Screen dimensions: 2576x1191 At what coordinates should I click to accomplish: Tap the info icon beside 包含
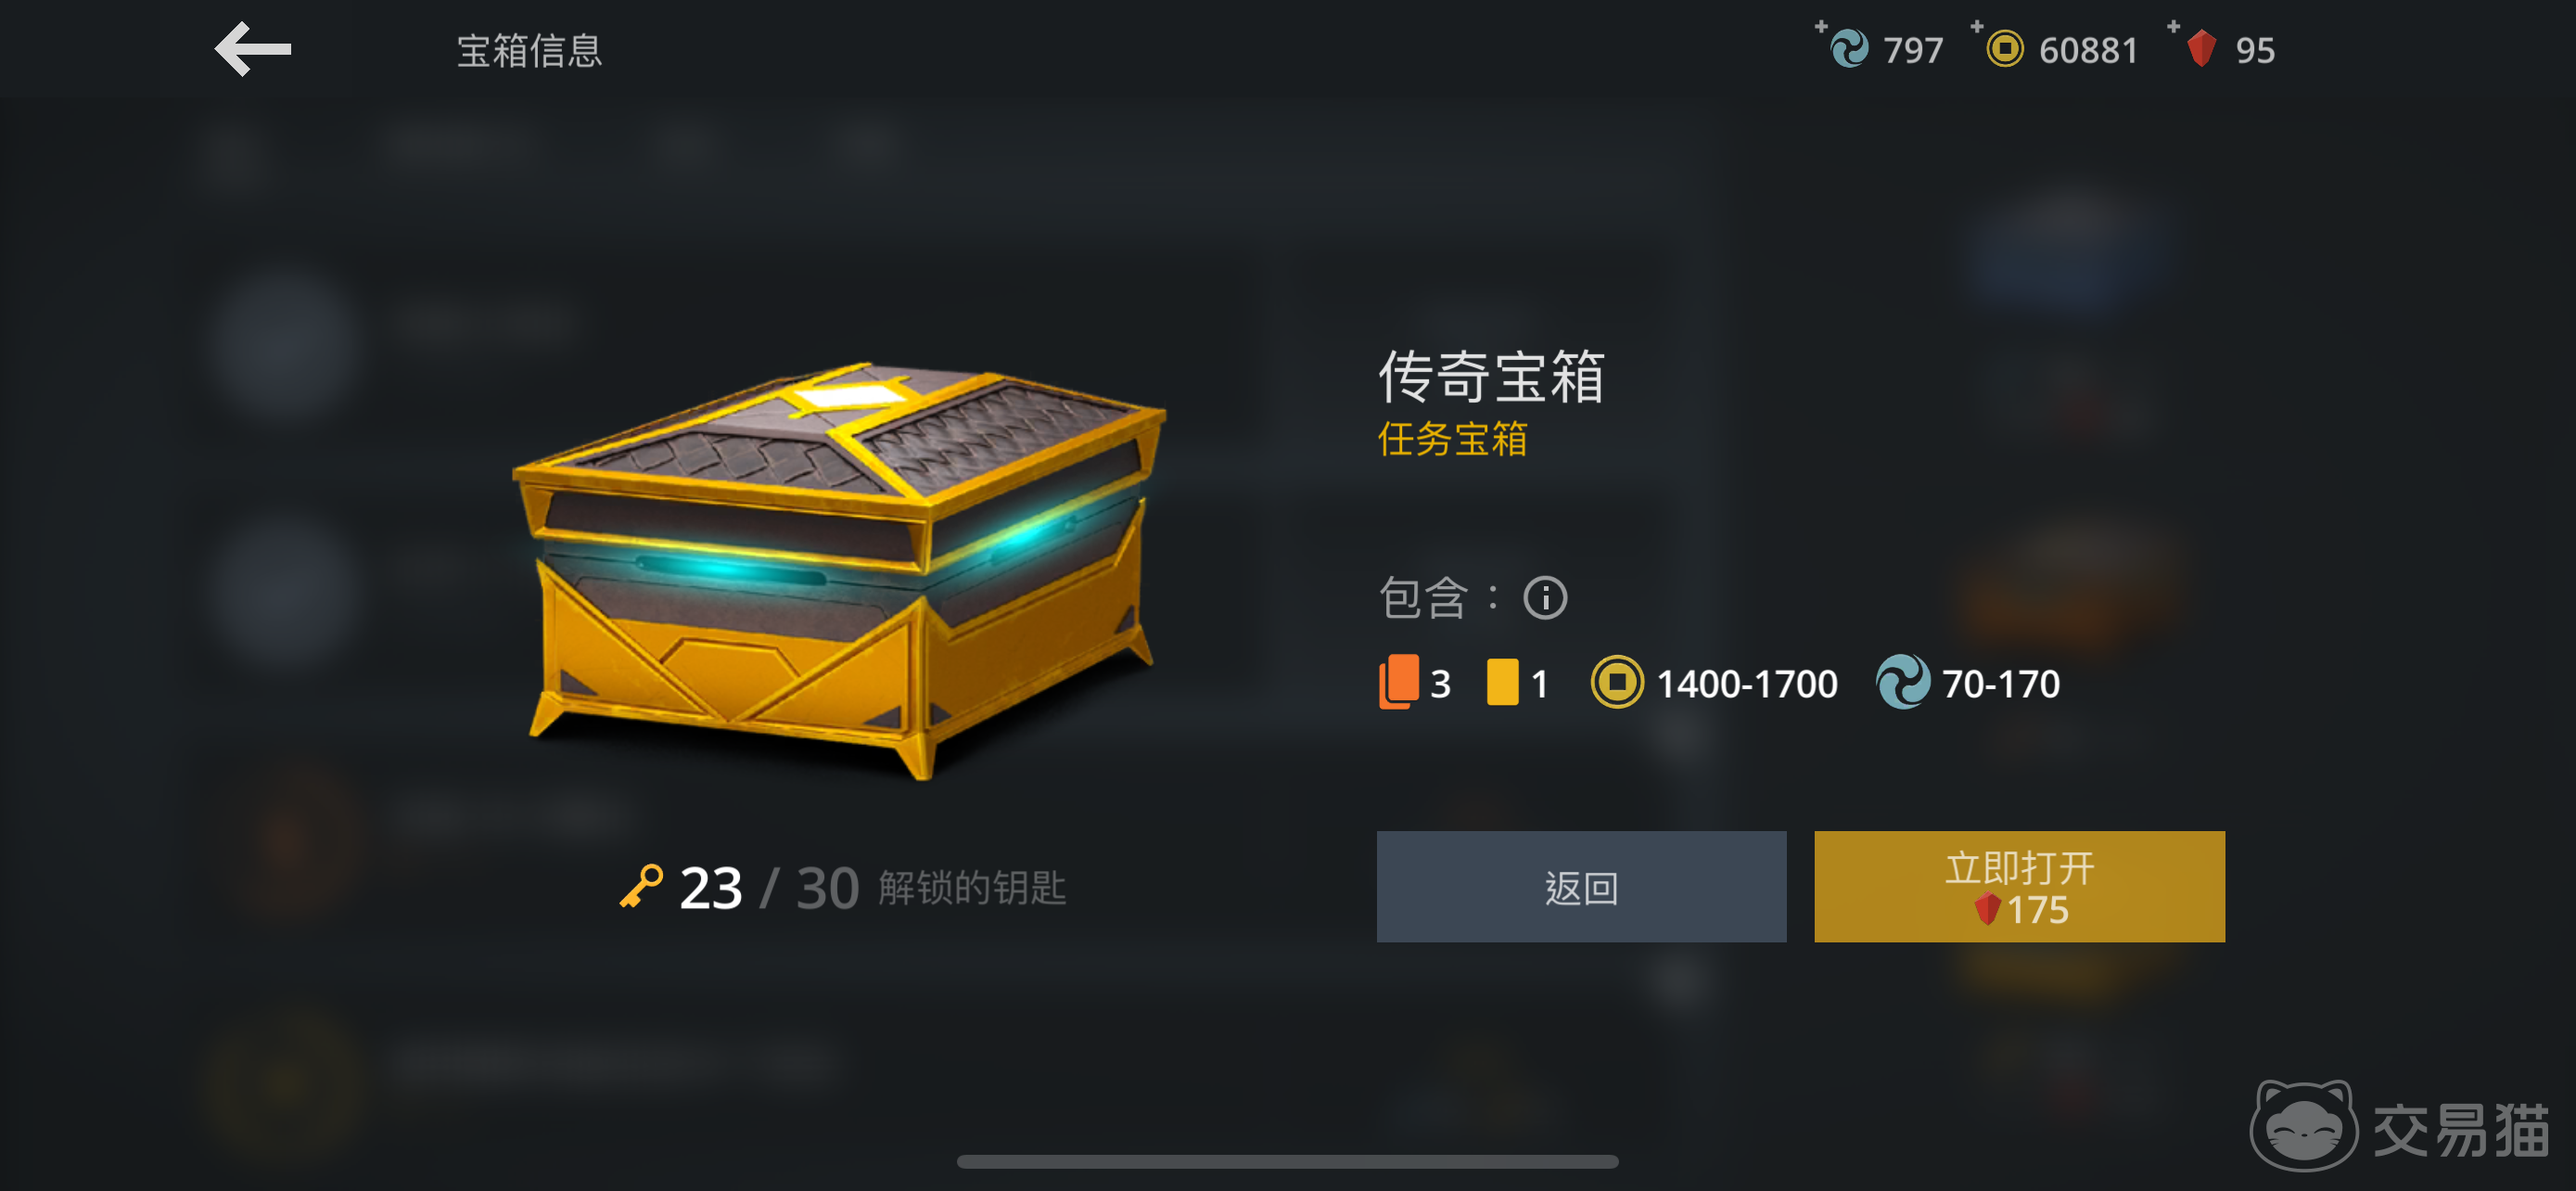(x=1545, y=598)
